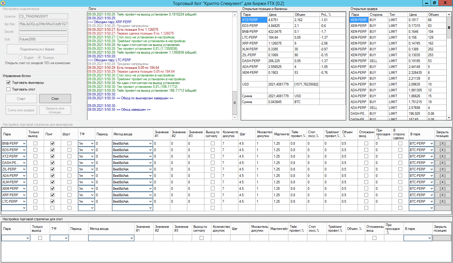
Task: Open discounted commission account link
Action: pyautogui.click(x=38, y=63)
